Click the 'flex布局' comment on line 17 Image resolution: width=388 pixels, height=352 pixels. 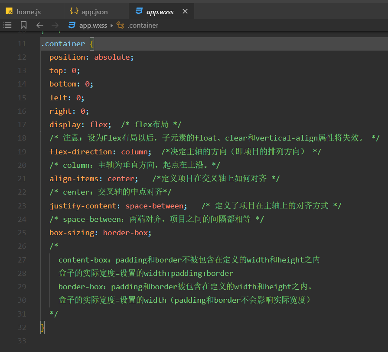151,125
